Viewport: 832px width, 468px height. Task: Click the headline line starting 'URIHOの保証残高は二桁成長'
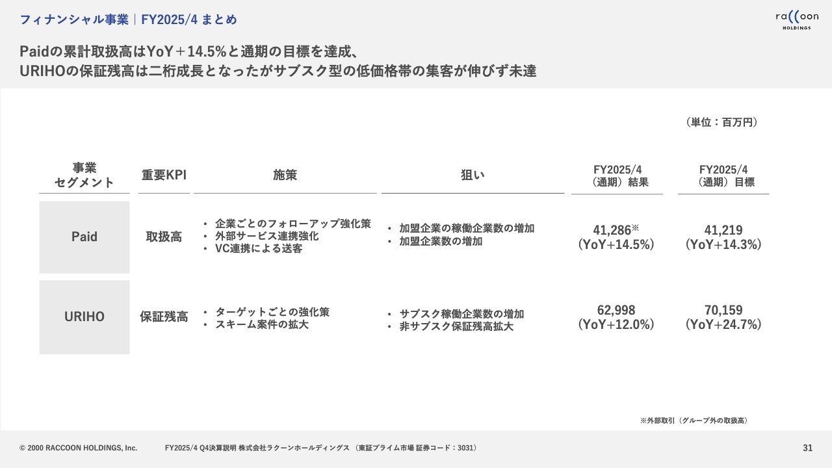point(278,71)
